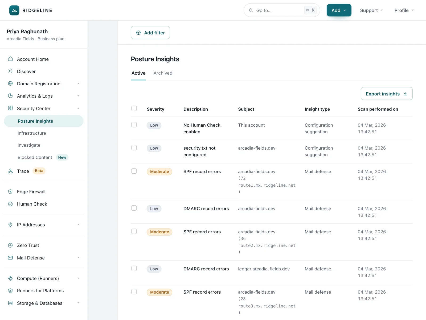Click the Security Center icon
Screen dimensions: 426x320
(10, 108)
